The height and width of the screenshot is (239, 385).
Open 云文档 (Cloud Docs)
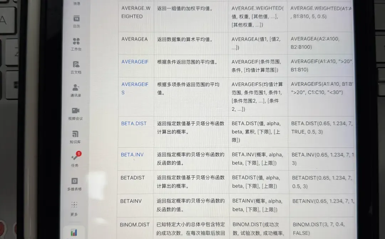75,66
